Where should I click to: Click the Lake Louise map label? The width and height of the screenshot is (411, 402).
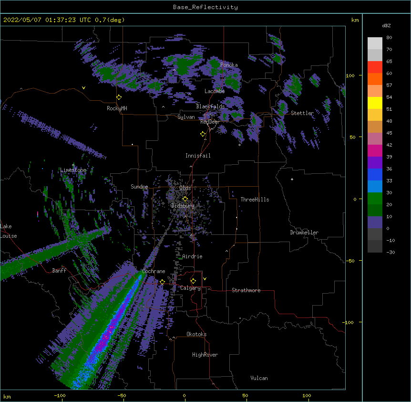click(x=9, y=231)
